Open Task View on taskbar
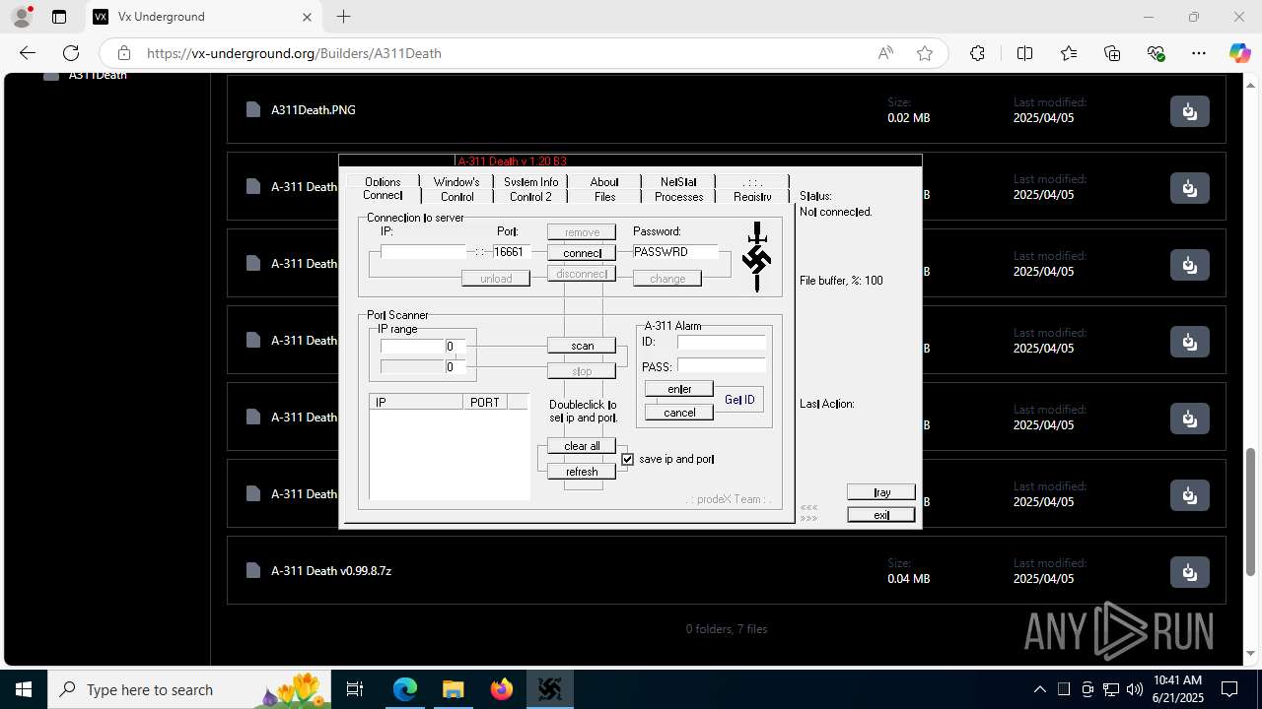 (355, 689)
